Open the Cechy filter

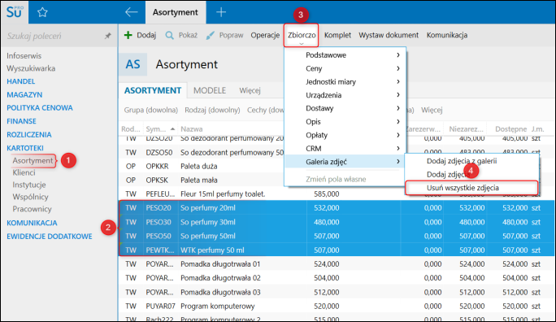click(x=266, y=110)
